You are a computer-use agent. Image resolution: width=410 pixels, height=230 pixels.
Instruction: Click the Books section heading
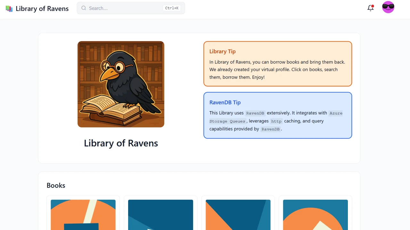pyautogui.click(x=56, y=186)
